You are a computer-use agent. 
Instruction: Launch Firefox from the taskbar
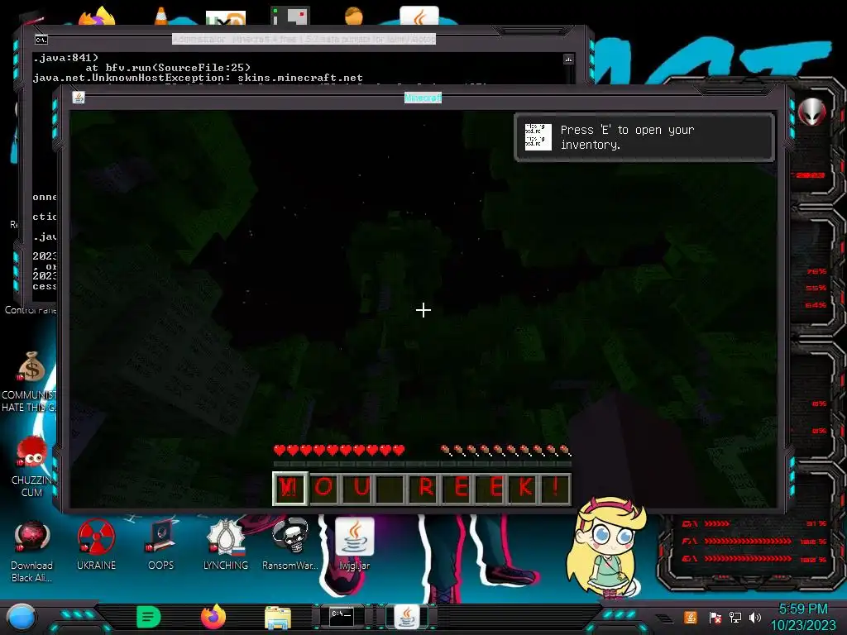pos(213,617)
